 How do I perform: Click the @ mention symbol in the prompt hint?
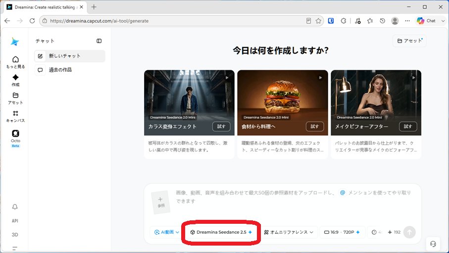click(343, 193)
